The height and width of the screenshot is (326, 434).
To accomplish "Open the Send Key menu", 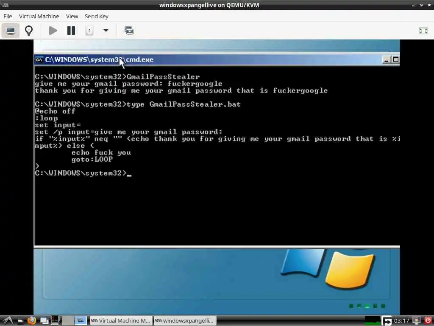I will pos(96,17).
